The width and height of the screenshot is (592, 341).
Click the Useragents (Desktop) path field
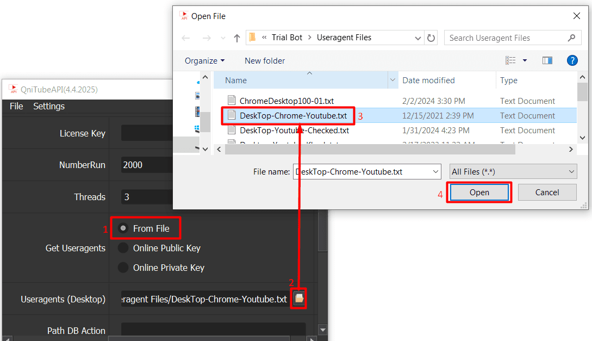(205, 299)
